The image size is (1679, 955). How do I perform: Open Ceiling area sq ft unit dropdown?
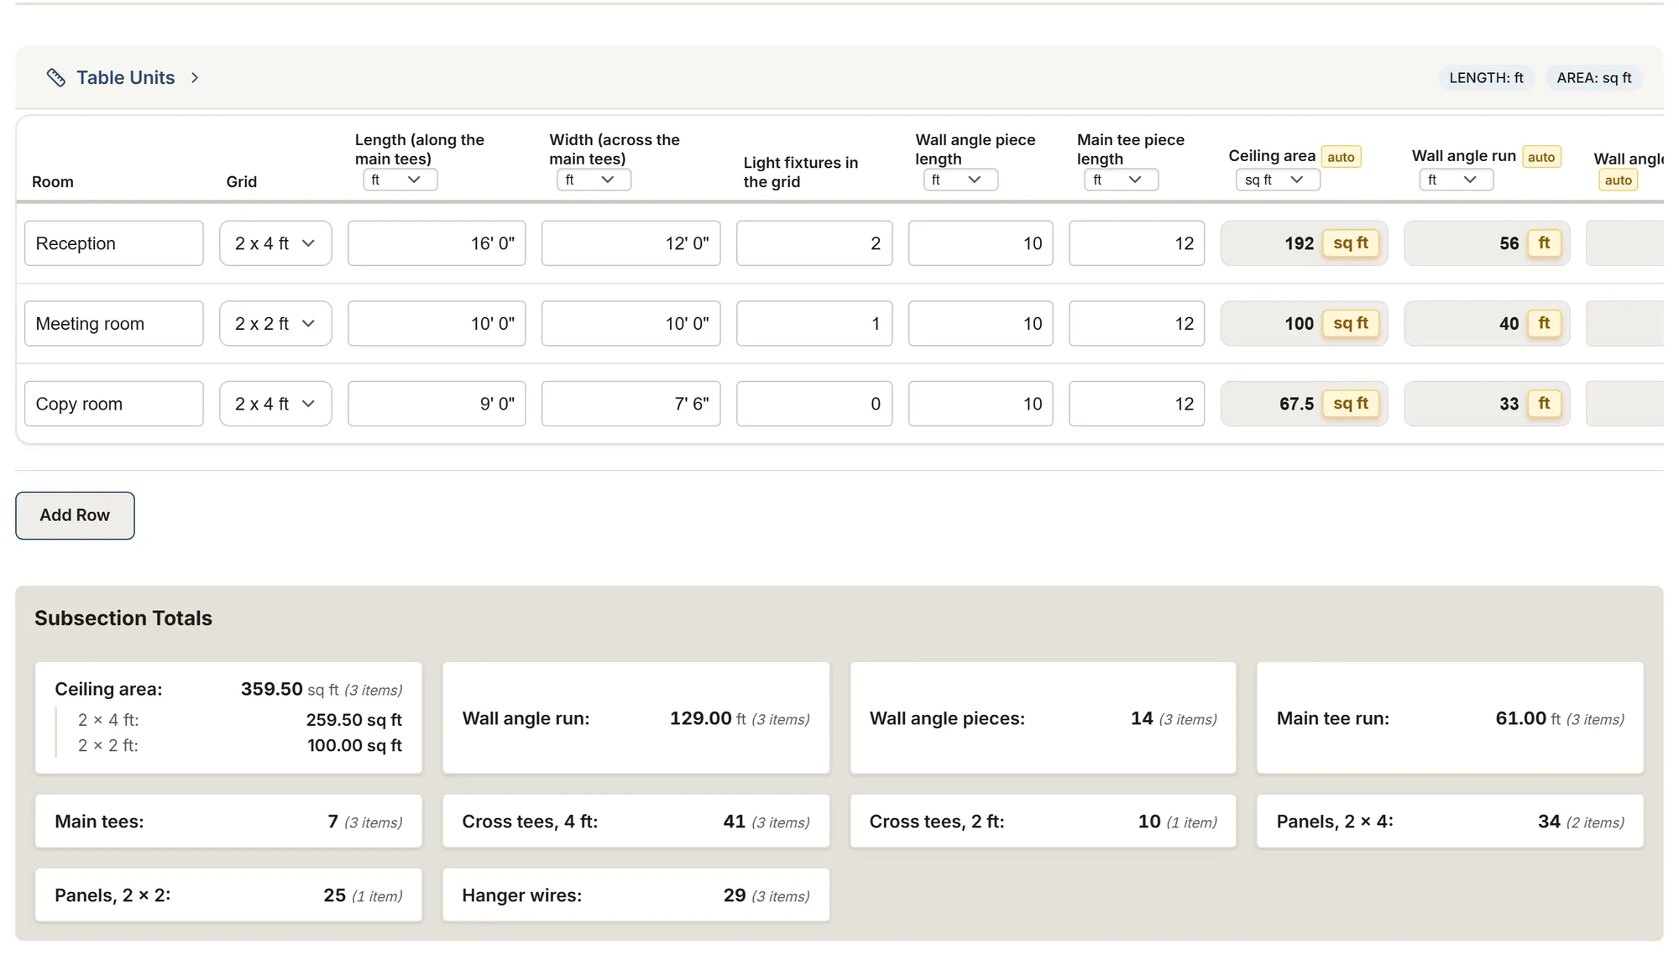tap(1278, 180)
